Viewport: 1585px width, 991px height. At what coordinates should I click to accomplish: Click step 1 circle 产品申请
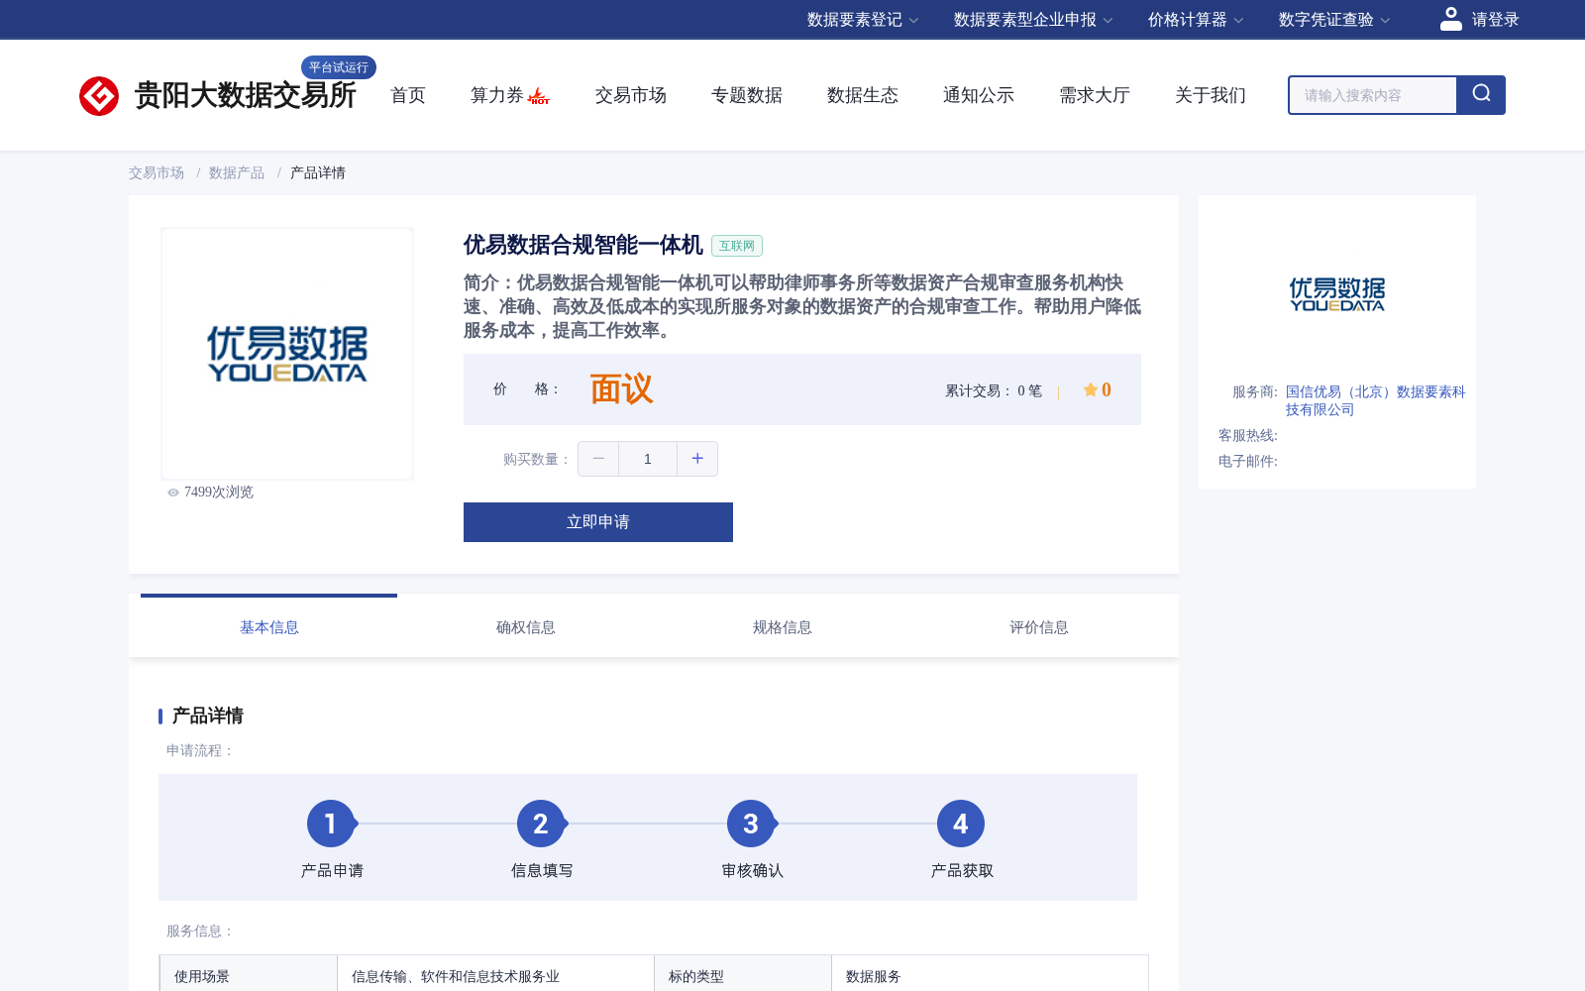click(331, 824)
